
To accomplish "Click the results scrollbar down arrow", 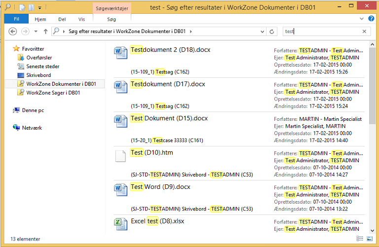I will pos(372,231).
